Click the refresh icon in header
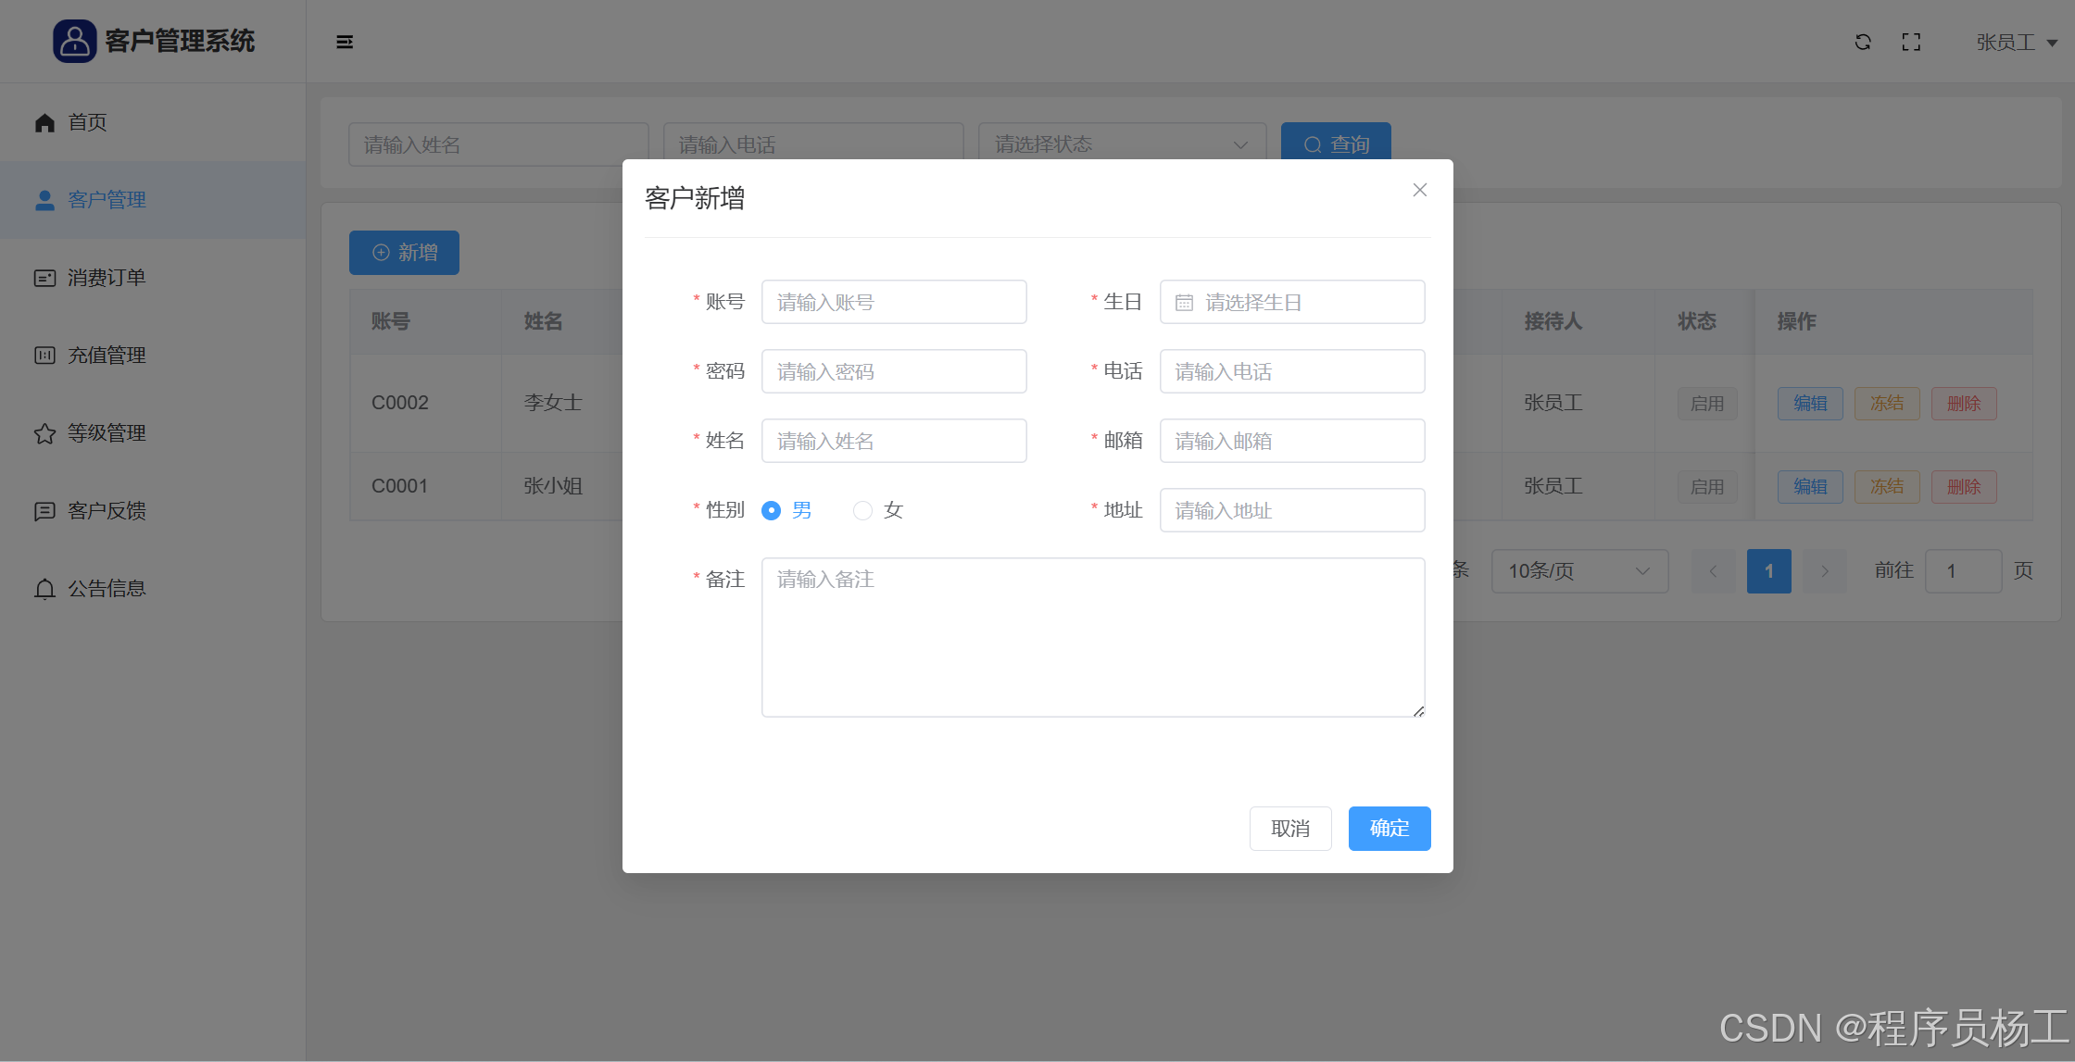Viewport: 2075px width, 1062px height. tap(1863, 42)
